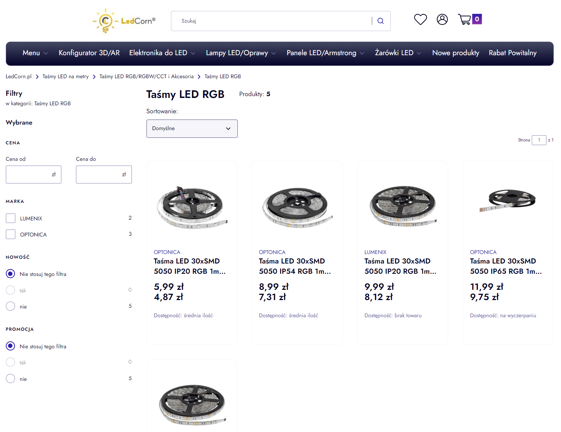The height and width of the screenshot is (432, 561).
Task: Open Nowe produkty menu item
Action: click(x=456, y=53)
